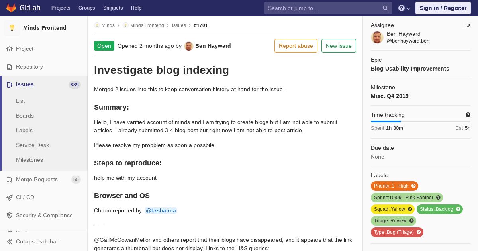
Task: Click the time tracking progress bar
Action: (421, 121)
